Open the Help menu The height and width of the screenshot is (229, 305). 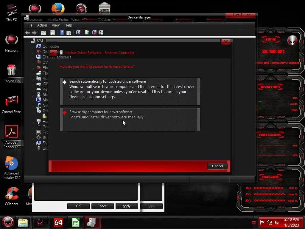tap(68, 25)
